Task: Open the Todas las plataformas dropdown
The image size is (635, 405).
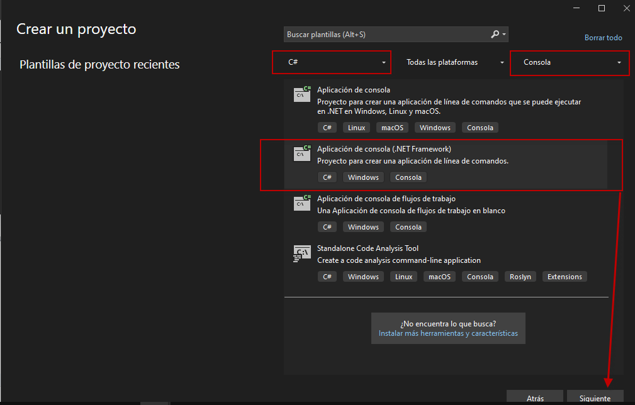Action: pyautogui.click(x=455, y=62)
